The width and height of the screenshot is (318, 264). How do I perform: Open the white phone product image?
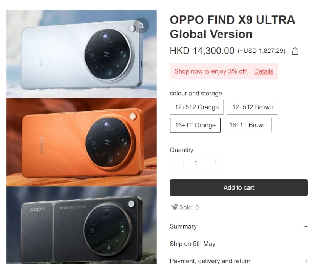(82, 54)
